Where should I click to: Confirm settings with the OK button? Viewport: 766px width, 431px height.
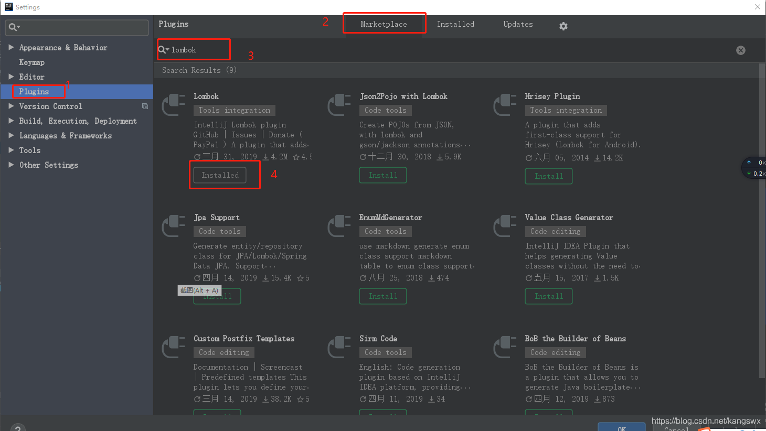[622, 427]
